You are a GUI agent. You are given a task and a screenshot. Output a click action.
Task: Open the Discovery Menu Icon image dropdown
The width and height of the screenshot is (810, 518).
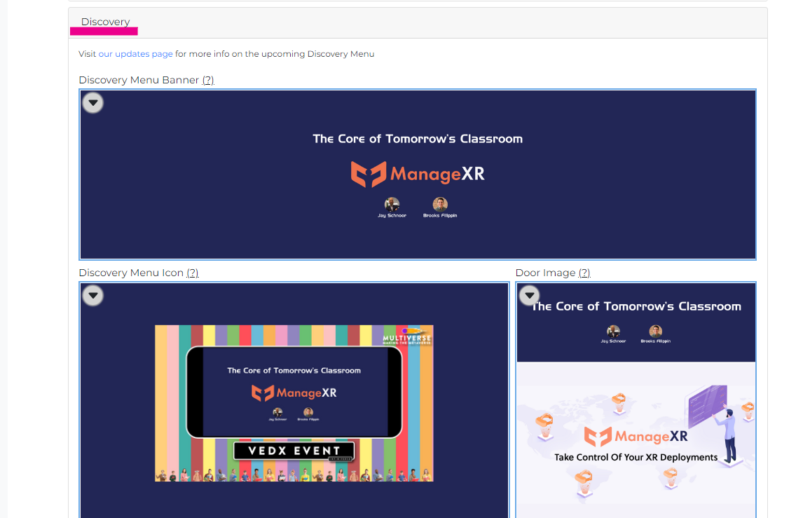[x=93, y=296]
